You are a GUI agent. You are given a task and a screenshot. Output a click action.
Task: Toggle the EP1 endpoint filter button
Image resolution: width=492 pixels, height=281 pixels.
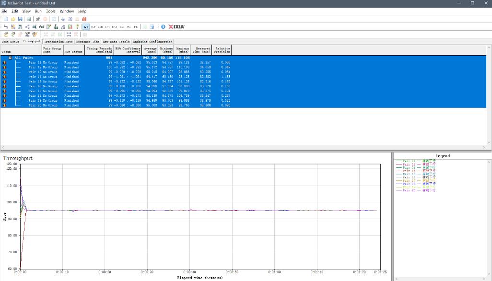pyautogui.click(x=107, y=27)
